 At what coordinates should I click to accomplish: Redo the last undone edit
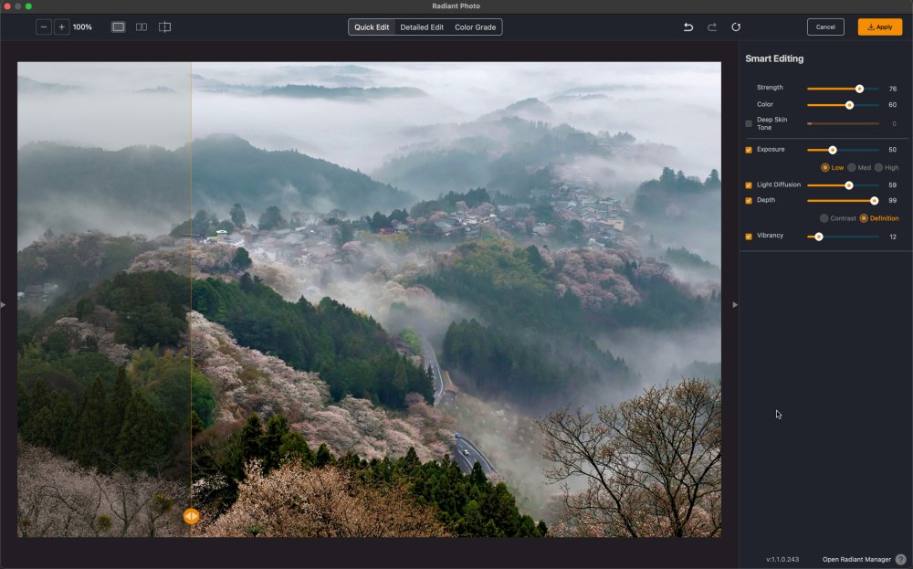(x=711, y=26)
